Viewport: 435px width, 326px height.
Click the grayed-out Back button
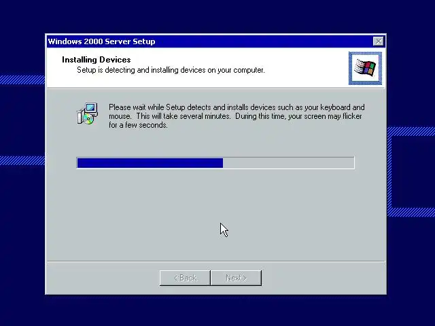tap(185, 278)
